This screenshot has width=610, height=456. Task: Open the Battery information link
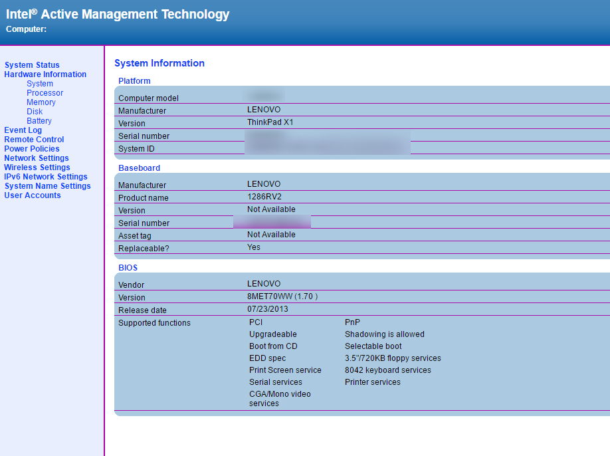[x=39, y=121]
